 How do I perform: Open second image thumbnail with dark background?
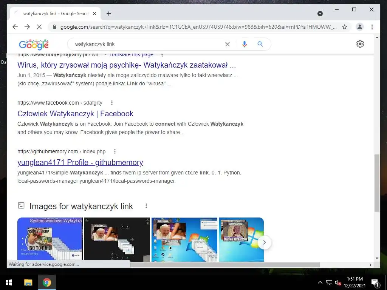117,239
